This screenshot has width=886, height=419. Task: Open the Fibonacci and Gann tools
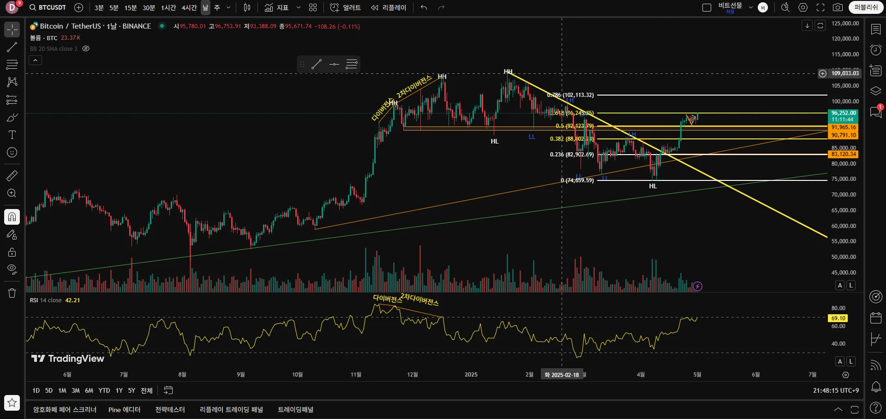tap(12, 65)
